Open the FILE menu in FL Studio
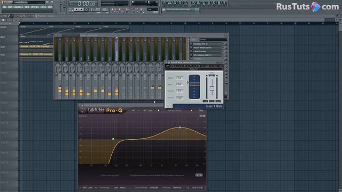 [x=5, y=7]
